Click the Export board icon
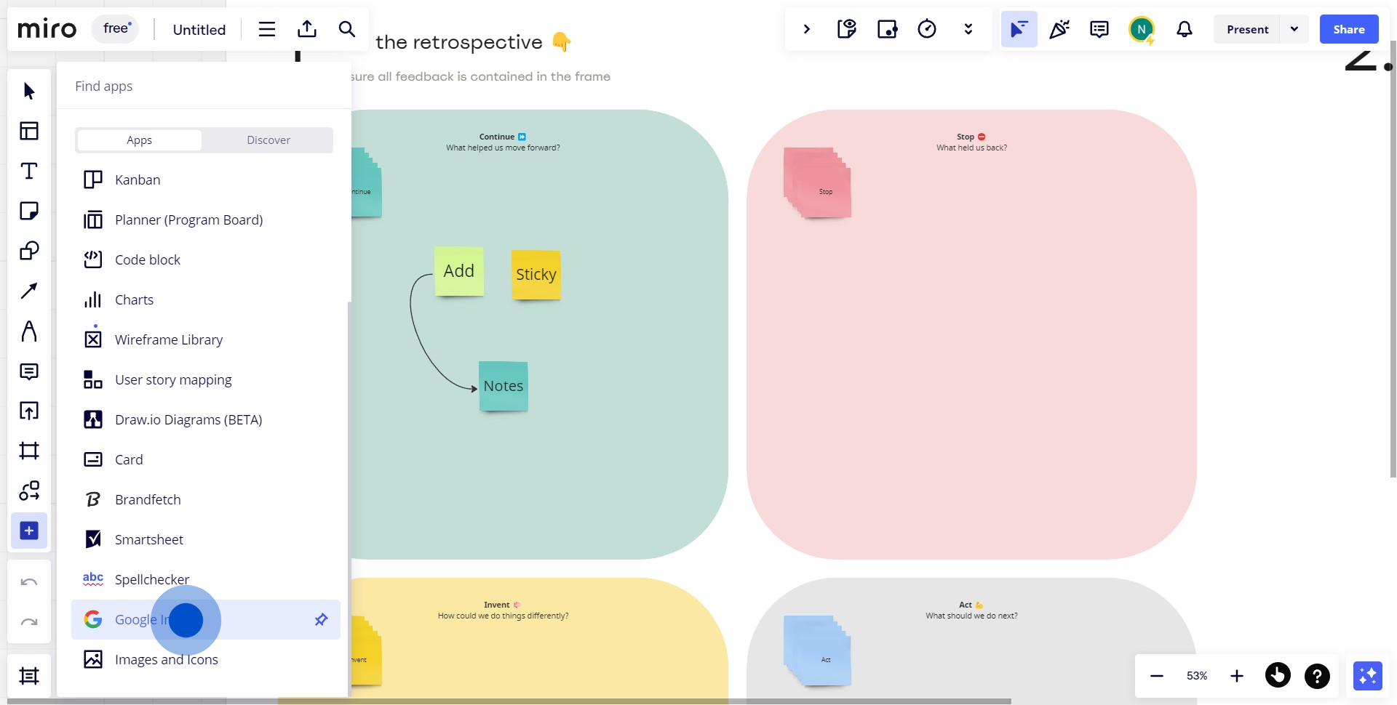This screenshot has height=705, width=1397. (307, 29)
